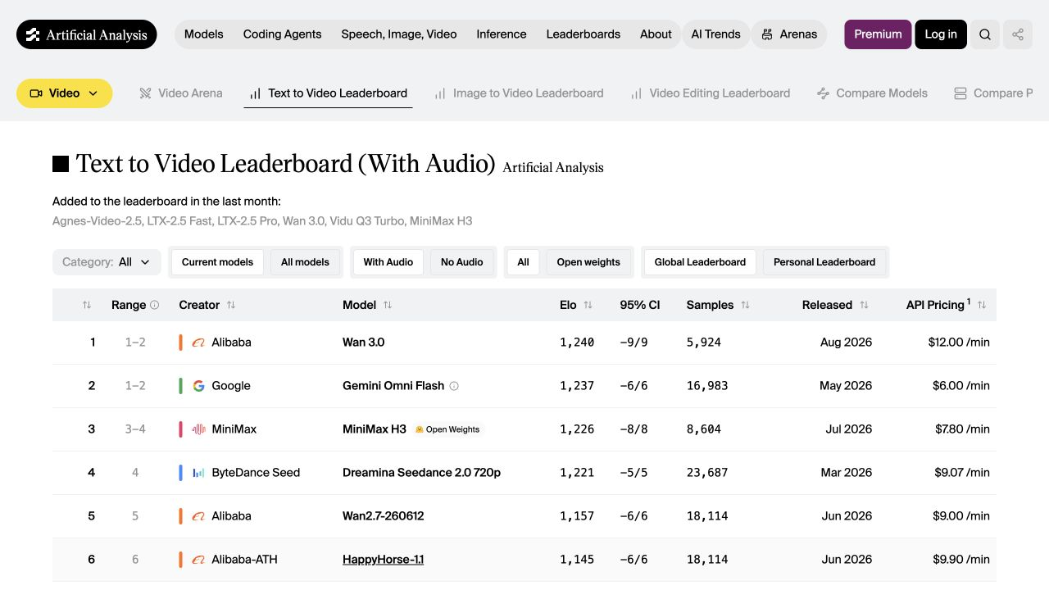The width and height of the screenshot is (1049, 590).
Task: Select the All weights filter
Action: [x=523, y=262]
